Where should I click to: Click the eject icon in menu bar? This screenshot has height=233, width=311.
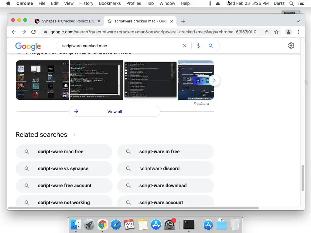pyautogui.click(x=218, y=3)
